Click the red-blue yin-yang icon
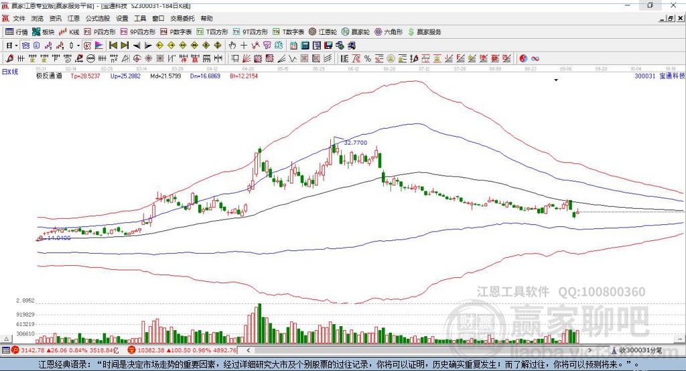686x371 pixels. (523, 58)
